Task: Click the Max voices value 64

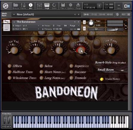Action: [65, 26]
